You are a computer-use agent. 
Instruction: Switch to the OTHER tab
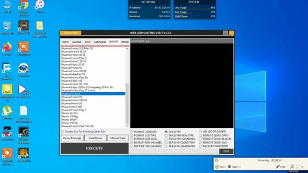[x=125, y=42]
